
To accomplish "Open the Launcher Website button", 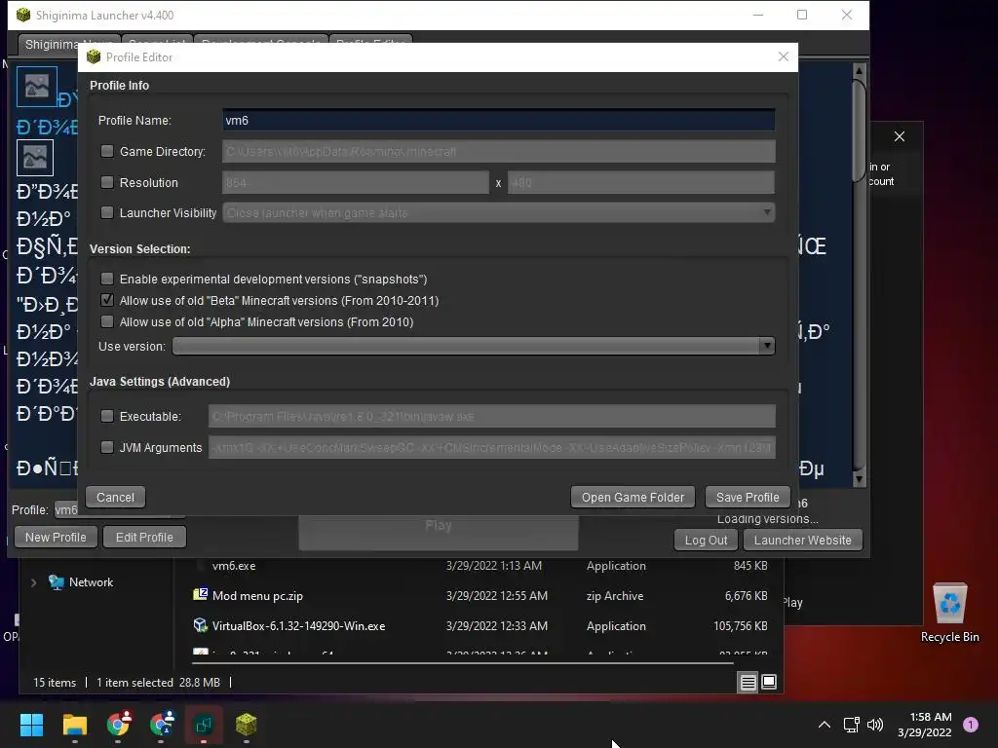I will tap(803, 540).
